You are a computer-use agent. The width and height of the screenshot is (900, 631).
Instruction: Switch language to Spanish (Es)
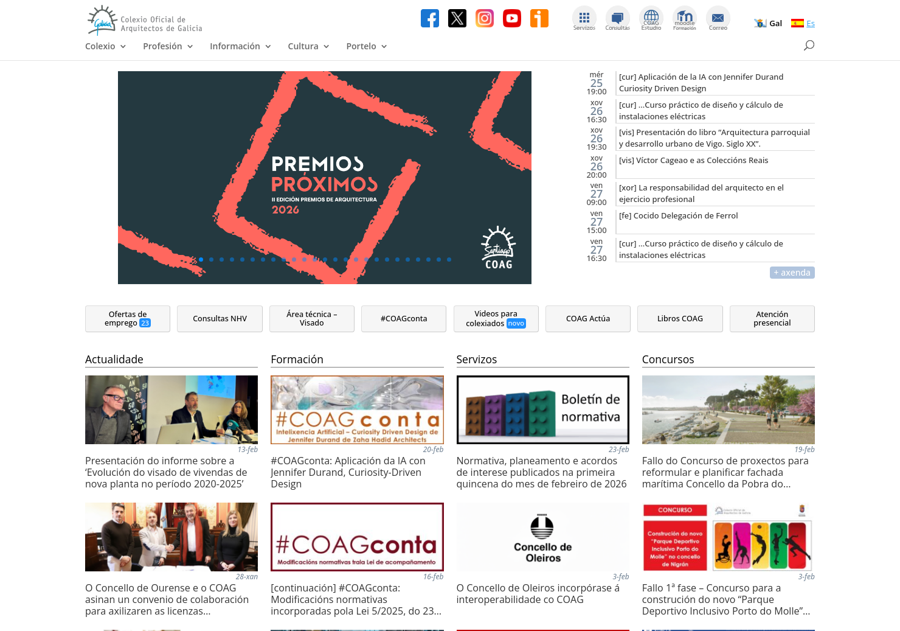click(x=803, y=24)
